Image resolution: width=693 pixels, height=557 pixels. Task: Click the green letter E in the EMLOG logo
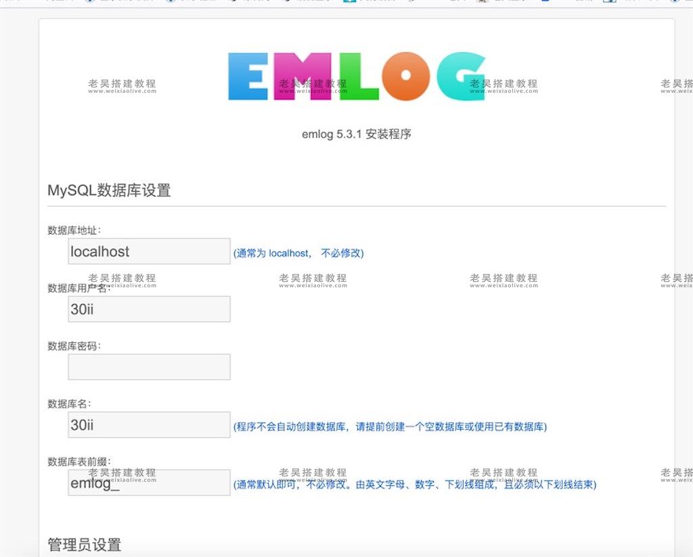click(247, 76)
